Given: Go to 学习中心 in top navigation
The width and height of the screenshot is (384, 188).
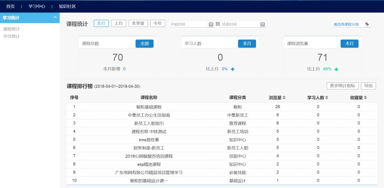Looking at the screenshot, I should (x=37, y=6).
